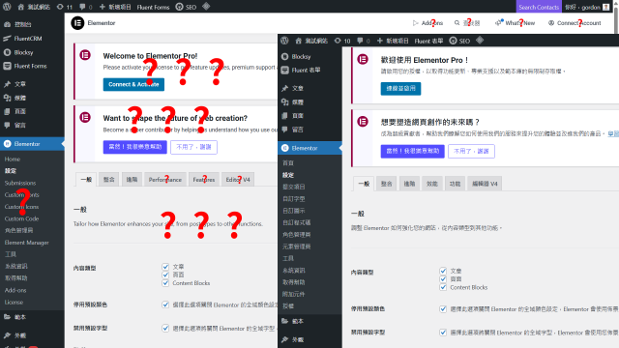Switch to the Performance tab
Image resolution: width=619 pixels, height=348 pixels.
[165, 180]
